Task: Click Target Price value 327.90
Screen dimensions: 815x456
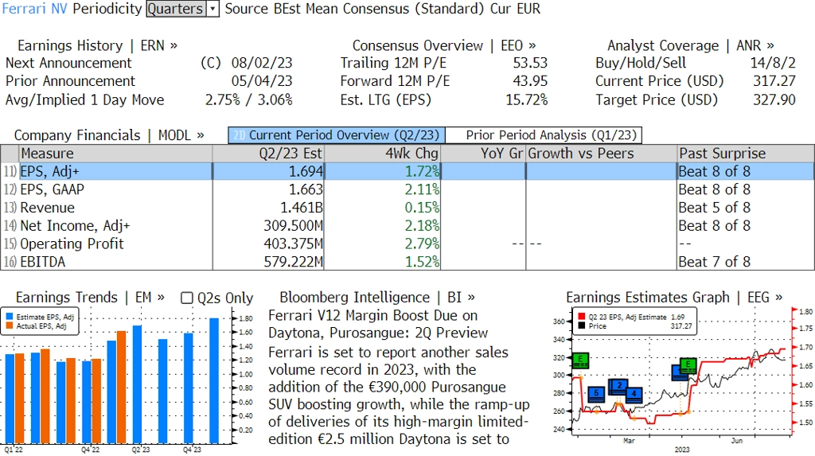Action: coord(774,99)
